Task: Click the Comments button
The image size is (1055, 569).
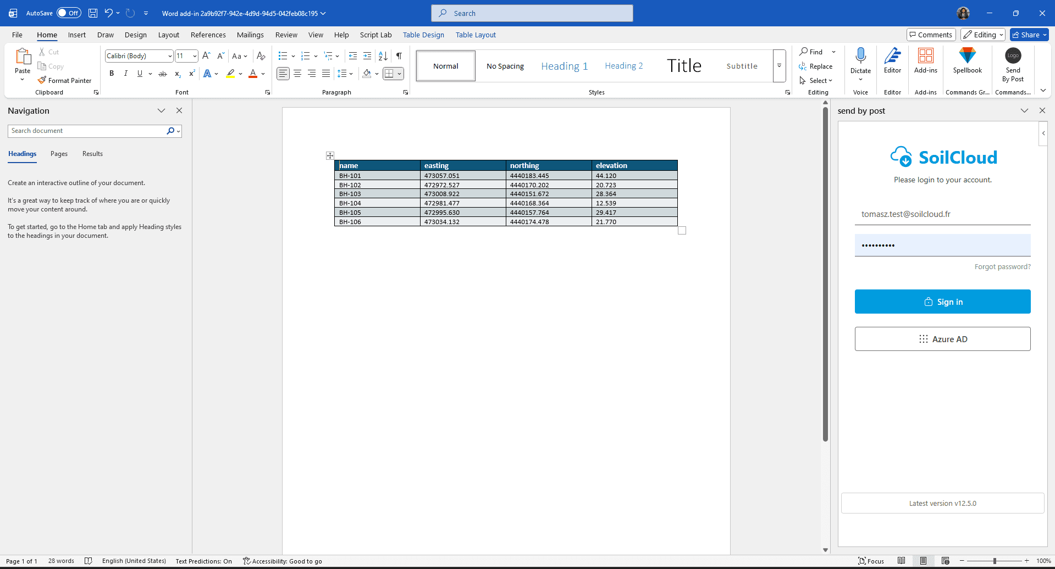Action: pyautogui.click(x=931, y=35)
